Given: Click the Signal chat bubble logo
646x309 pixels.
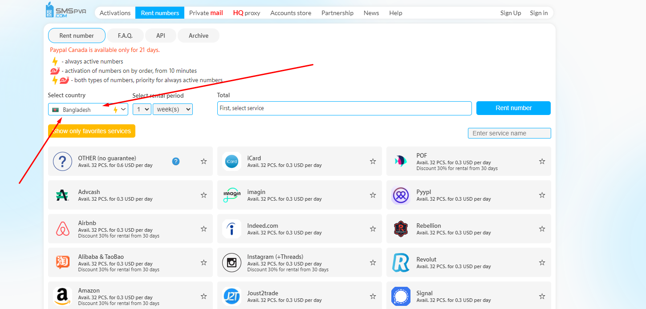Looking at the screenshot, I should 401,296.
